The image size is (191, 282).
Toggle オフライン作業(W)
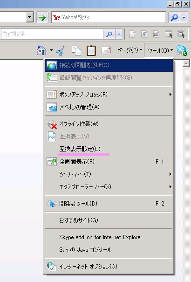coord(109,124)
